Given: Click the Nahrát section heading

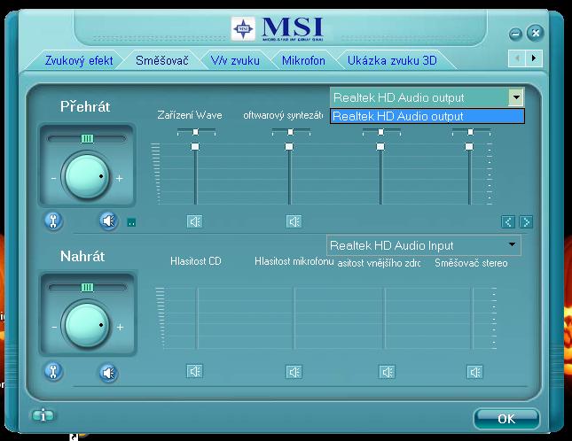Looking at the screenshot, I should [x=82, y=256].
